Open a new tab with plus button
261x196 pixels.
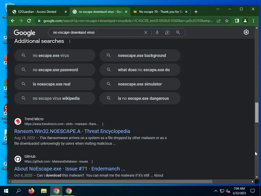196,12
